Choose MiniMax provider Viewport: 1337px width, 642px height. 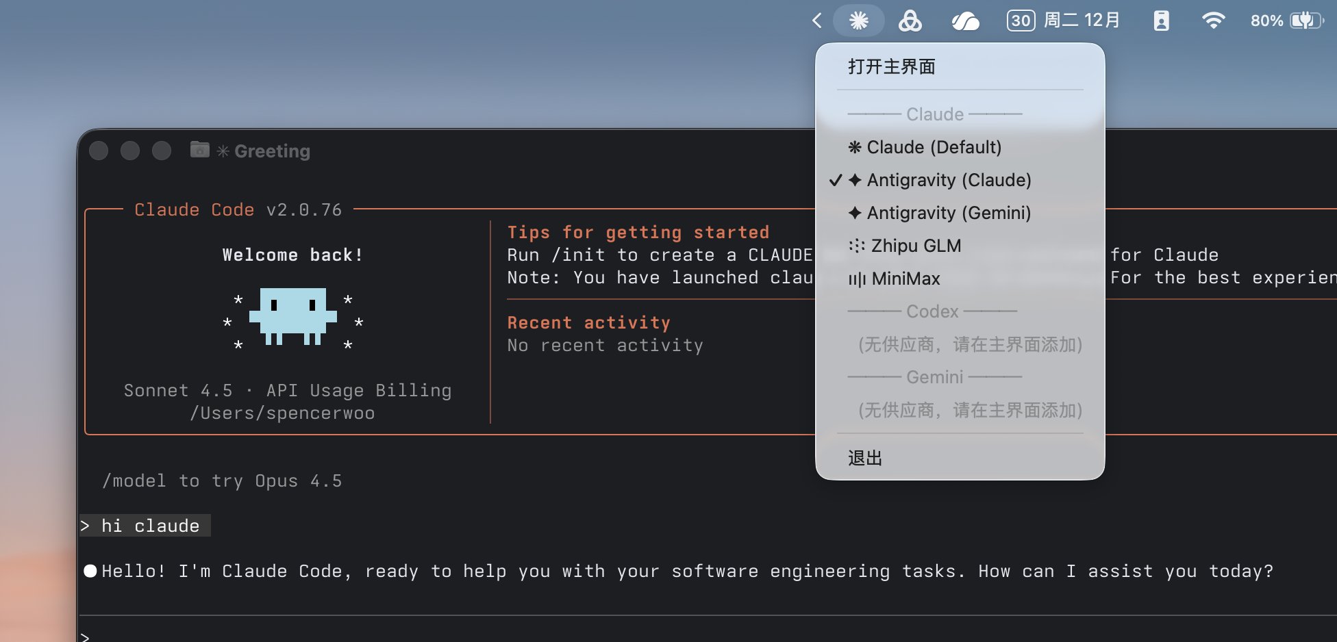[x=905, y=279]
